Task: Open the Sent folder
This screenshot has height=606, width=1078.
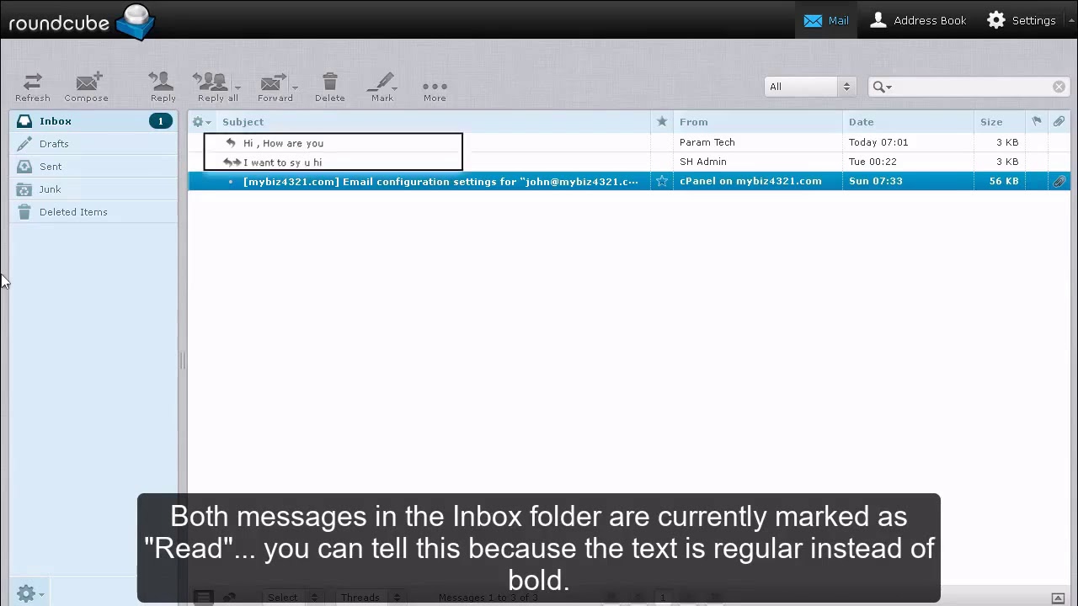Action: (x=93, y=167)
